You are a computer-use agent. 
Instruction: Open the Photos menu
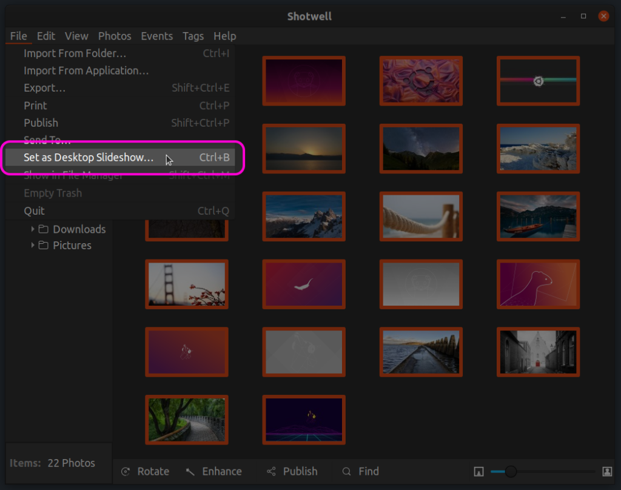click(x=115, y=36)
